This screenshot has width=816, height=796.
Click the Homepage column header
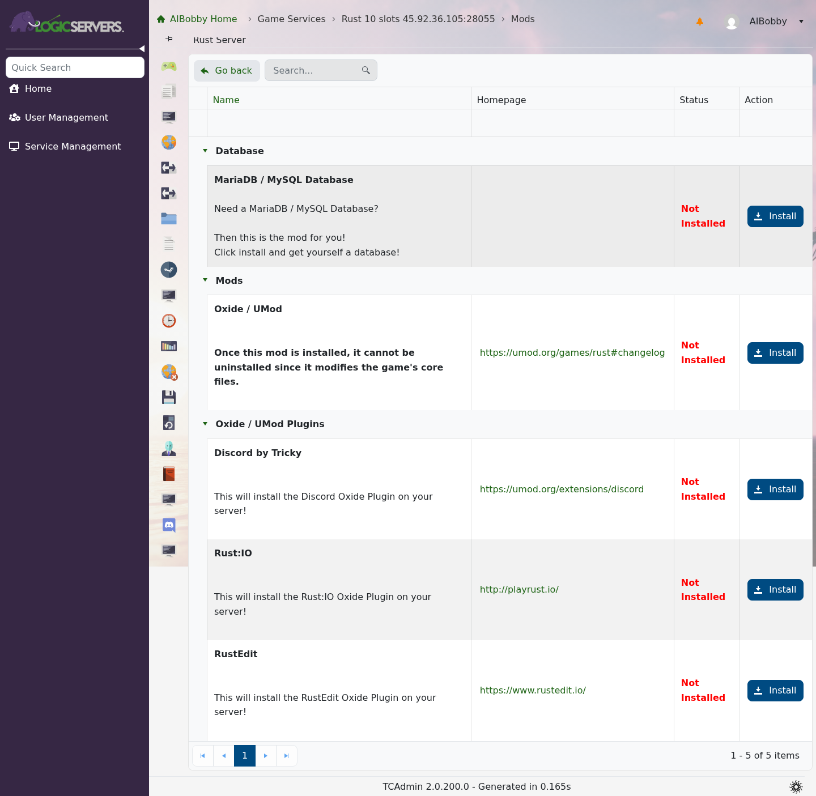coord(501,100)
